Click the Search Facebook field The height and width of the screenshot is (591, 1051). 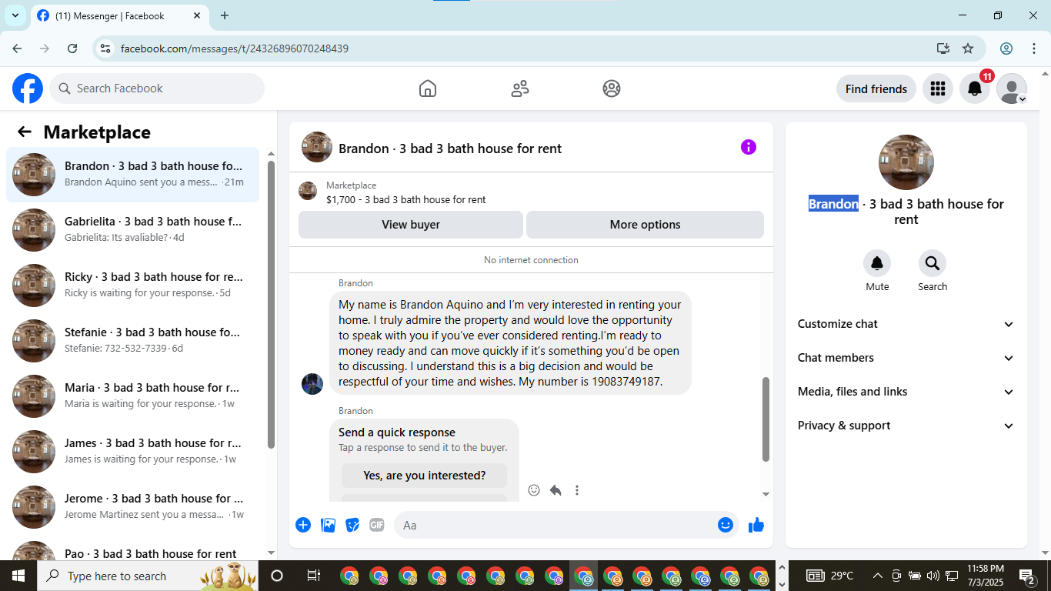click(x=157, y=88)
